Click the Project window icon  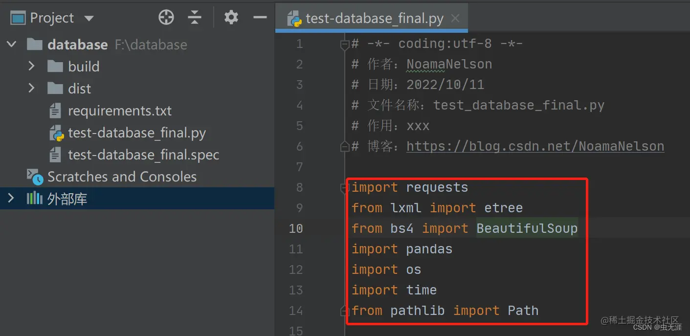click(18, 18)
